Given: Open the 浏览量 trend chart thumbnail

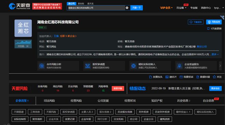Looking at the screenshot, I should (x=23, y=44).
